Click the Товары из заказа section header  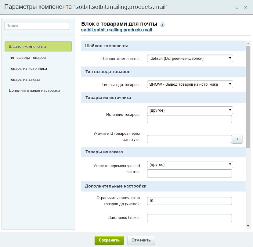(163, 152)
